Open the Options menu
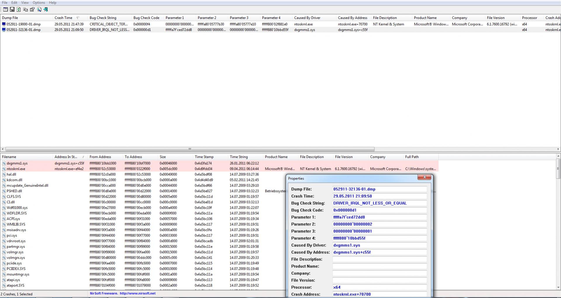 39,3
